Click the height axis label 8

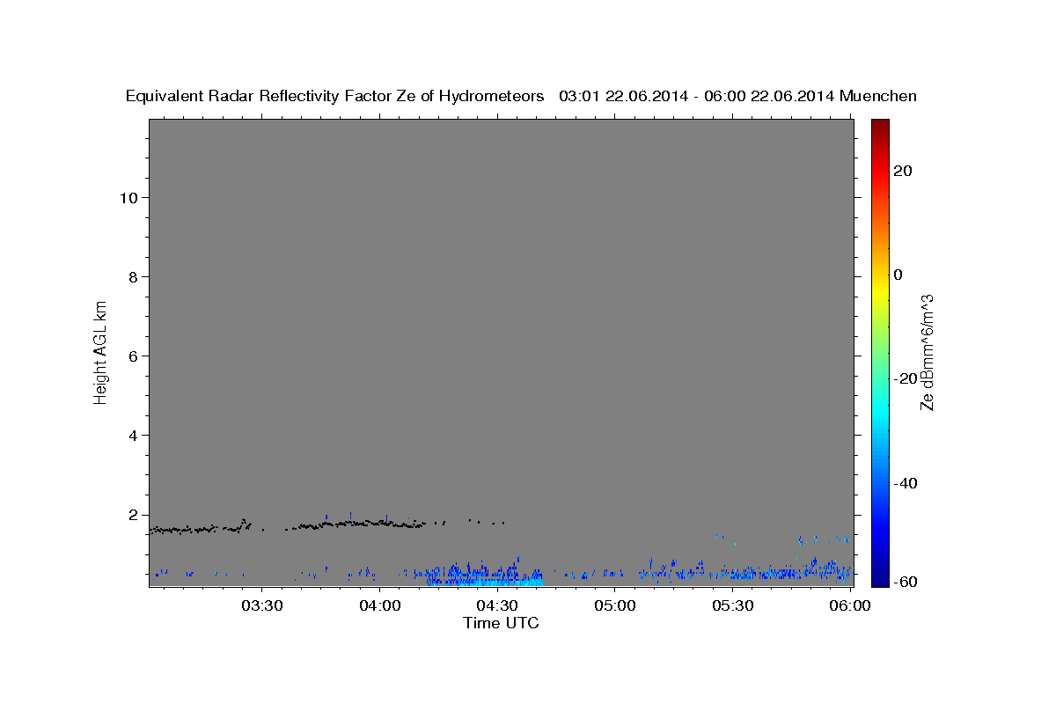click(x=135, y=277)
